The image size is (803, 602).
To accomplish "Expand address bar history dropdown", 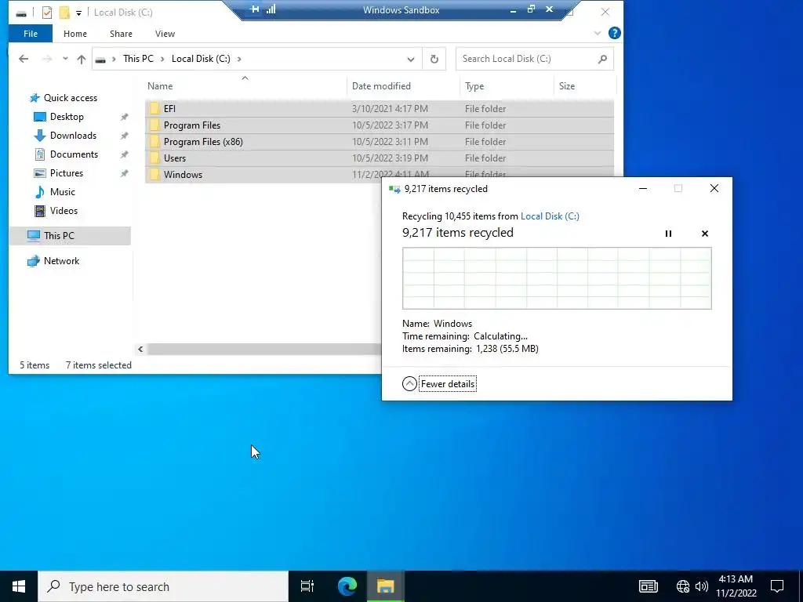I will tap(411, 59).
